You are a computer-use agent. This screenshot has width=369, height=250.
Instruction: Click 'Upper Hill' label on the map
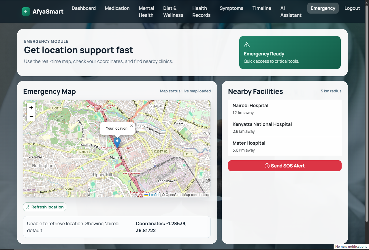point(102,175)
